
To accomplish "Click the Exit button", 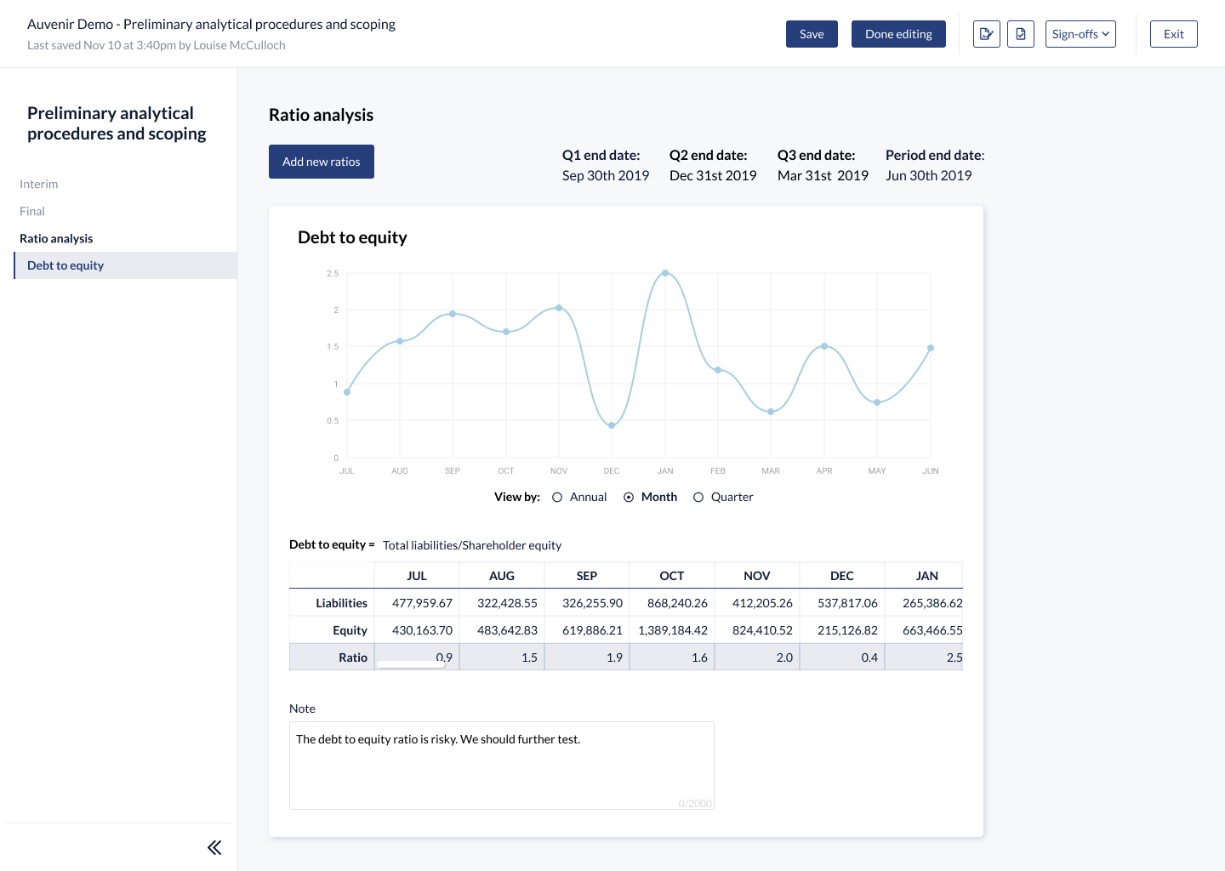I will (x=1174, y=34).
